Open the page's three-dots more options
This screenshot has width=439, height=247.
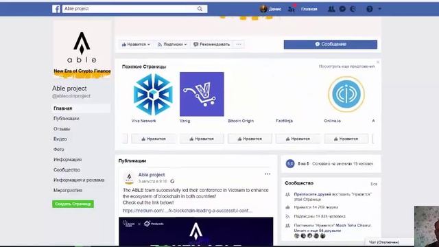[239, 44]
